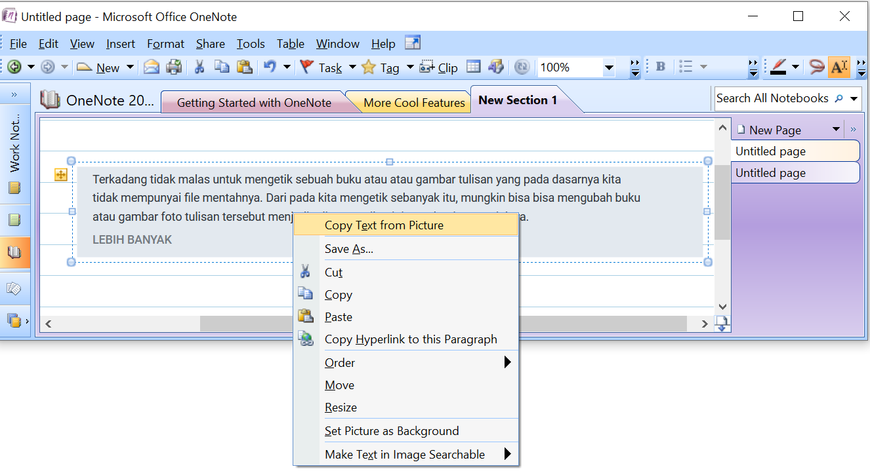Click the Copy icon in the toolbar
870x473 pixels.
click(x=222, y=67)
